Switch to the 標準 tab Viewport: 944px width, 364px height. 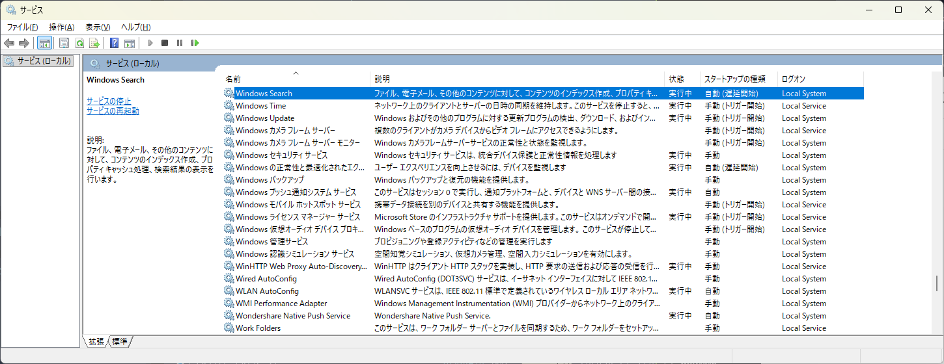click(x=120, y=341)
